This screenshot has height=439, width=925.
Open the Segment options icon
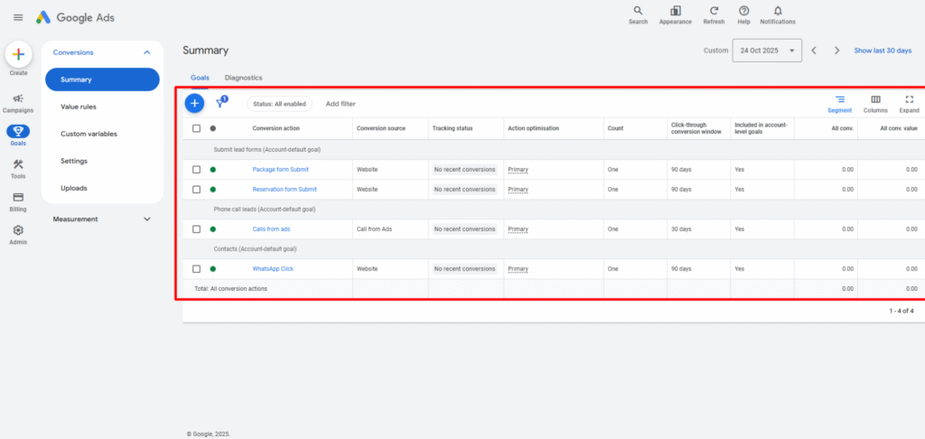[839, 99]
